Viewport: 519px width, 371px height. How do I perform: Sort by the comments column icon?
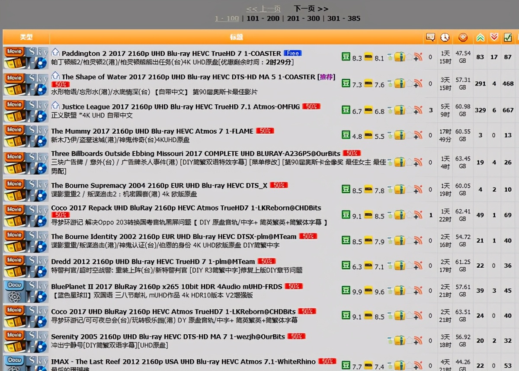tap(430, 37)
